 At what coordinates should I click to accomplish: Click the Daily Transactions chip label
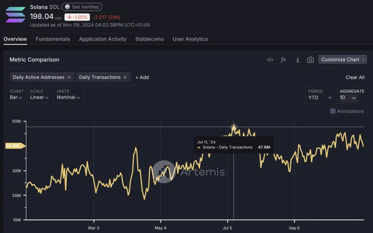point(100,77)
